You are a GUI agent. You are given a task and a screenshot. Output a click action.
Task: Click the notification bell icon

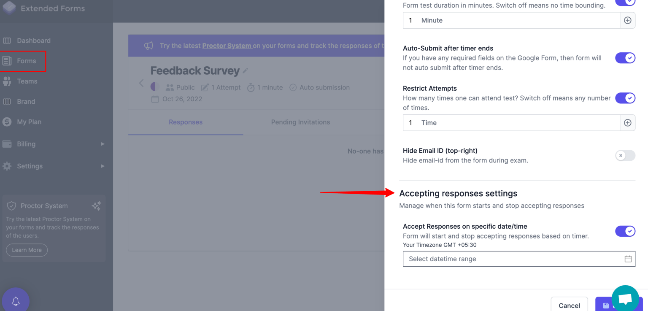point(16,300)
